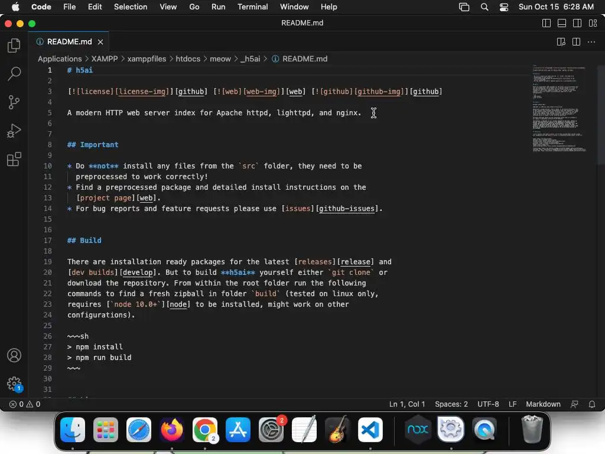The image size is (605, 454).
Task: Open TextEdit from the dock
Action: click(x=304, y=430)
